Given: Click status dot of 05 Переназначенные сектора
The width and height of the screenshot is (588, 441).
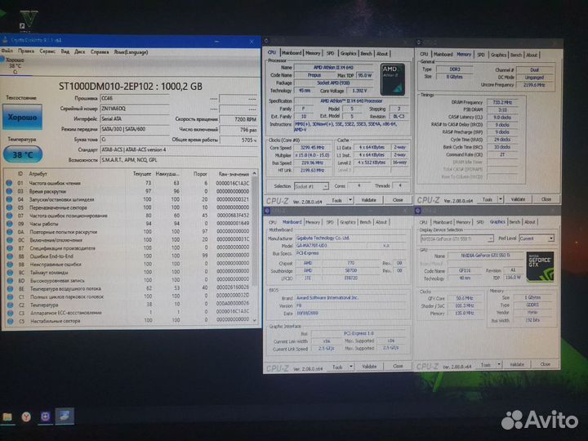Looking at the screenshot, I should point(9,207).
